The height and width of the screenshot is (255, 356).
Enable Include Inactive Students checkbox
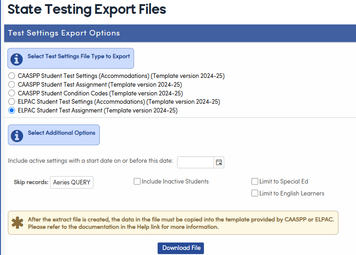coord(137,181)
